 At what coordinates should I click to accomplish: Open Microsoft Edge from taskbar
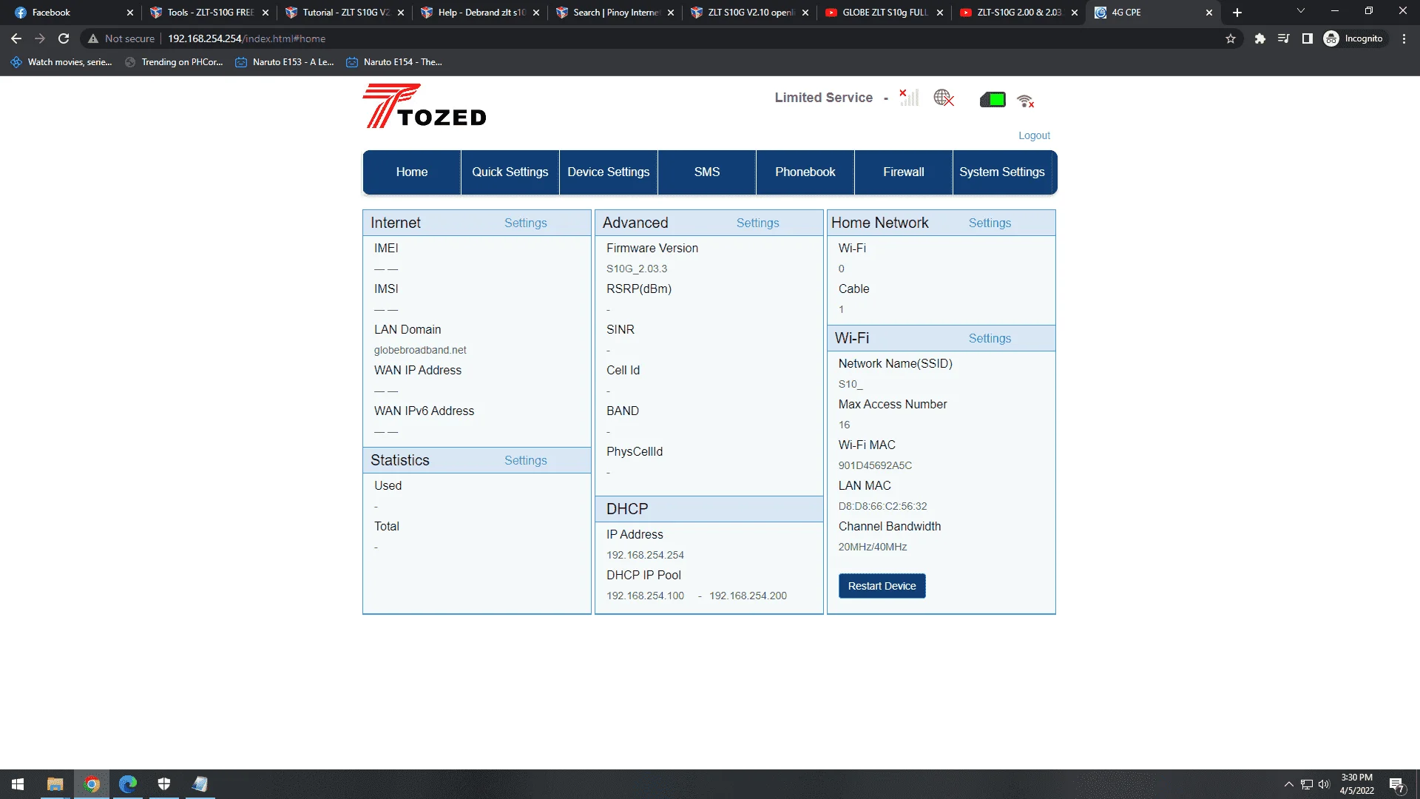point(128,784)
